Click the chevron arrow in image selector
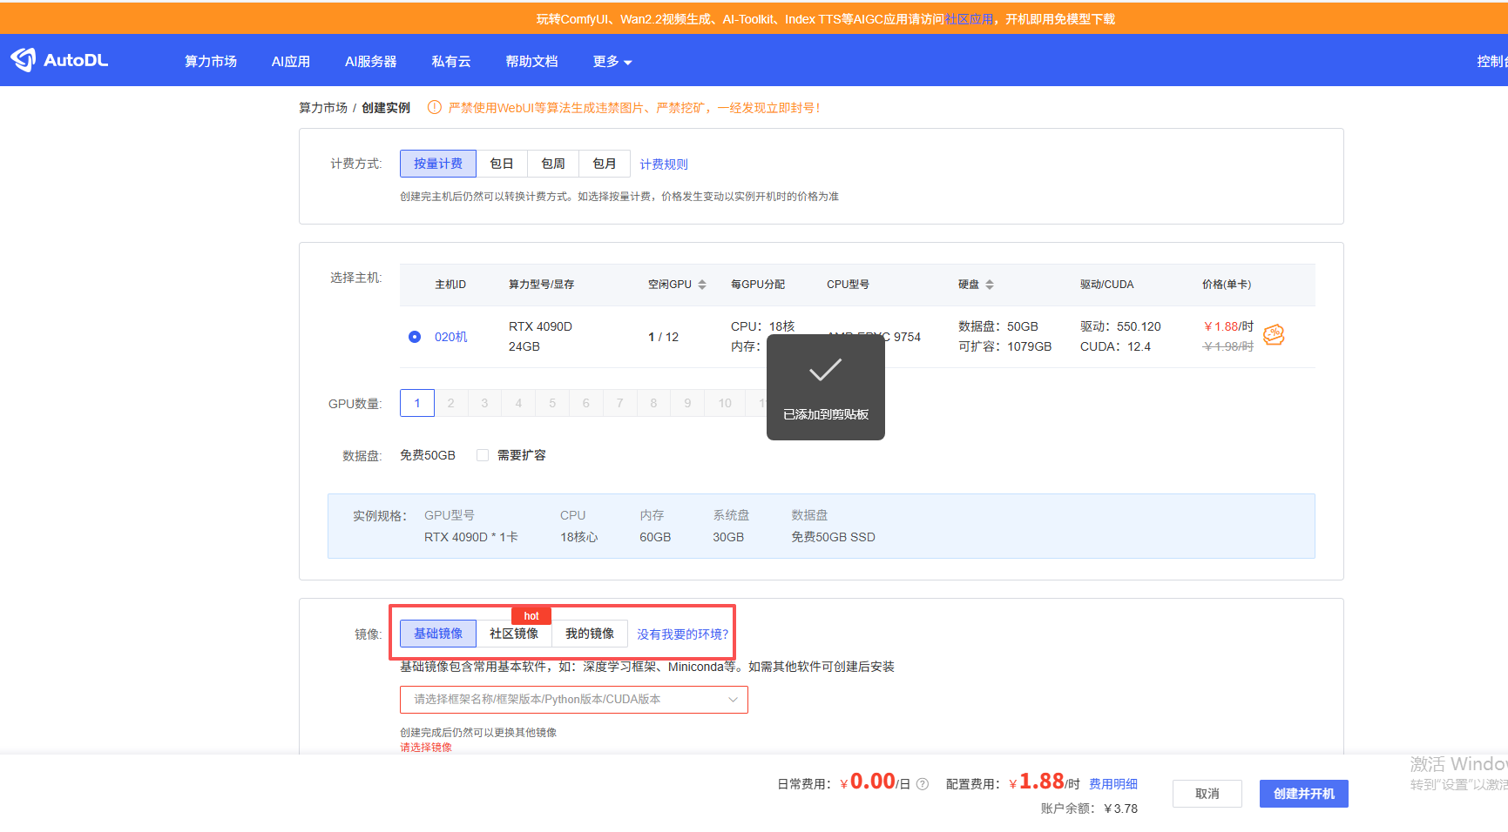This screenshot has height=832, width=1508. click(733, 700)
